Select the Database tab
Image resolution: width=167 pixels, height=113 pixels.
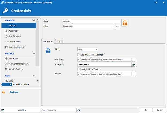tap(48, 41)
